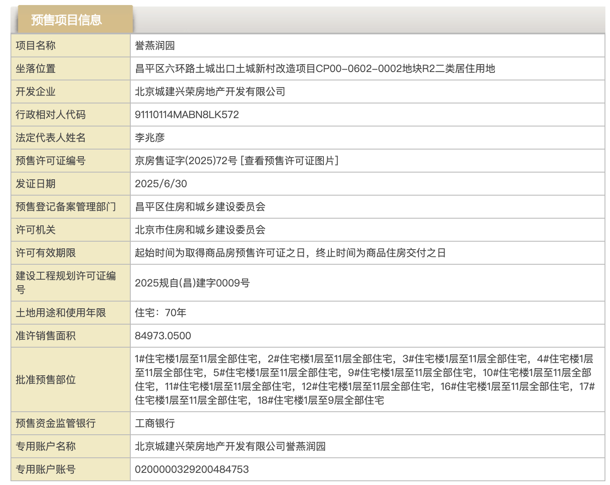Click the 建设工程规划许可证编号 label cell
Screen dimensions: 610x485
coord(66,283)
